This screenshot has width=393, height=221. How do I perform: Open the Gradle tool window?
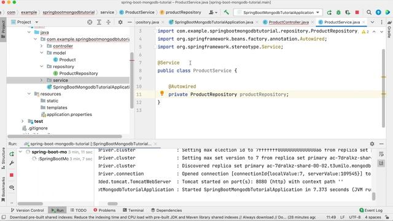pyautogui.click(x=389, y=29)
